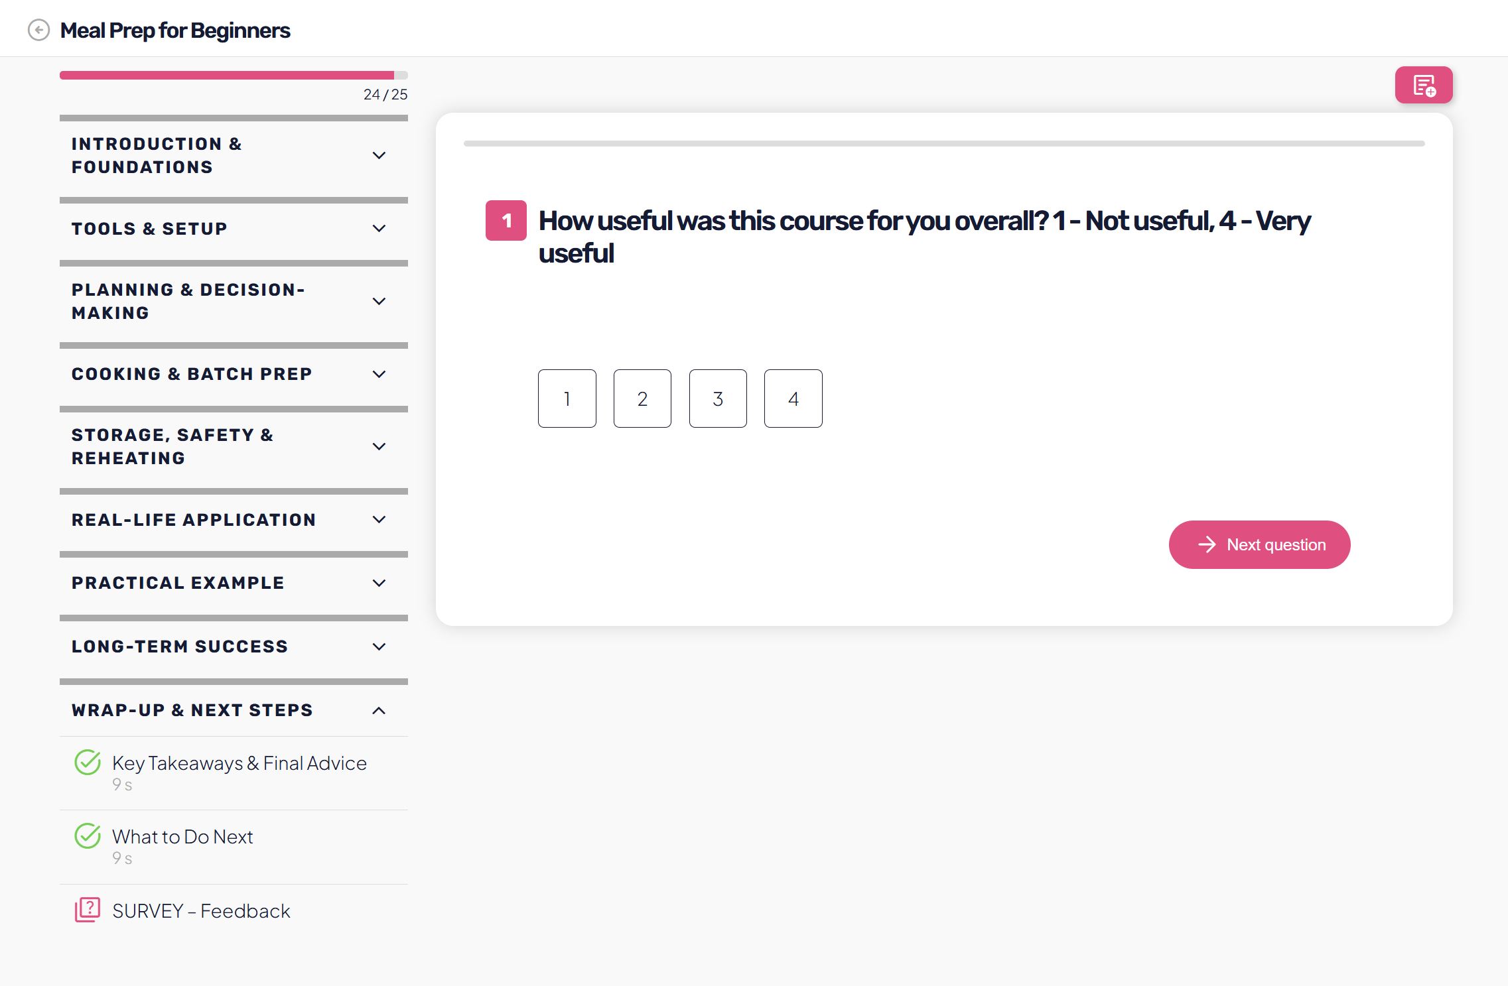This screenshot has height=986, width=1508.
Task: Click the back arrow circle icon
Action: 38,30
